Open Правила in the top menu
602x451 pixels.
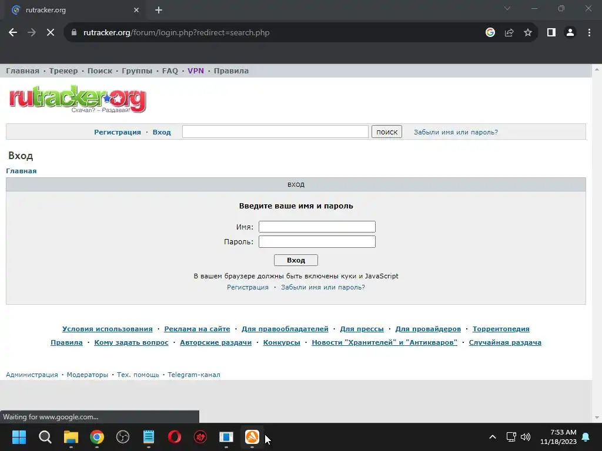click(x=231, y=71)
